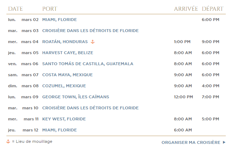Click the Port column header
This screenshot has height=151, width=229.
[x=50, y=9]
